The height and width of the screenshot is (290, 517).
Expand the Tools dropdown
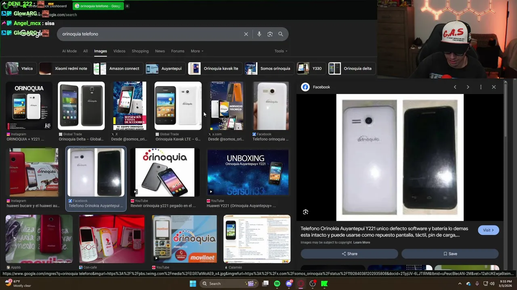pyautogui.click(x=281, y=51)
